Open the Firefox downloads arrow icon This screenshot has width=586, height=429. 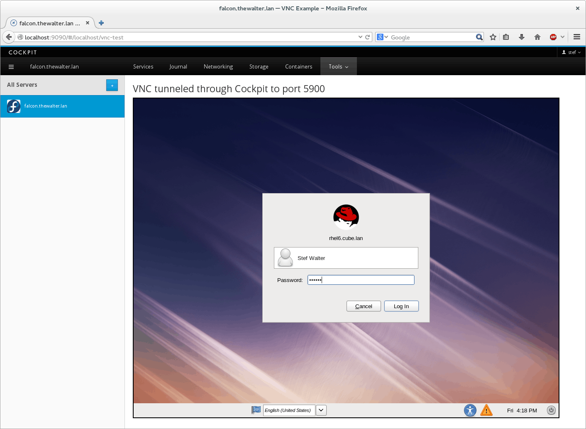pyautogui.click(x=521, y=37)
